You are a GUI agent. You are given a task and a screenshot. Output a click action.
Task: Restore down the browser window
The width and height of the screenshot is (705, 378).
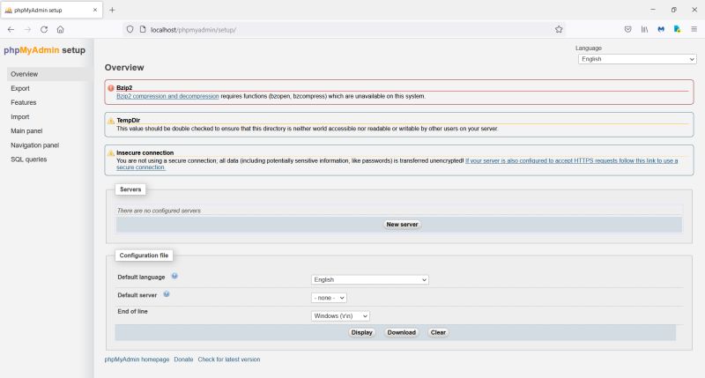pos(673,10)
